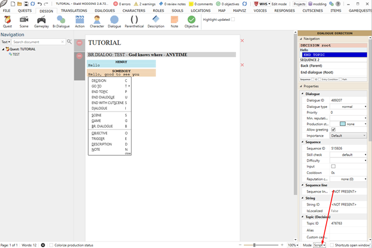Screen dimensions: 372x248
Task: Collapse the Properties section
Action: click(x=301, y=86)
